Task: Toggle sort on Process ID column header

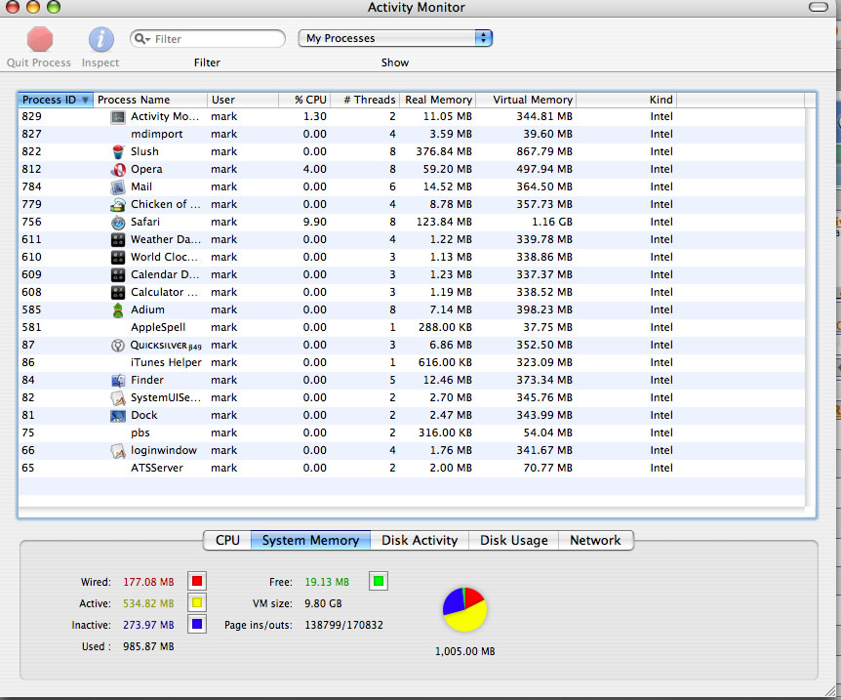Action: click(x=56, y=100)
